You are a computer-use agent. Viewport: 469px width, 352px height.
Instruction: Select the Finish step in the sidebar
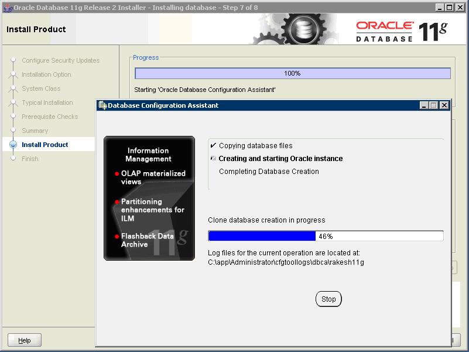(30, 159)
